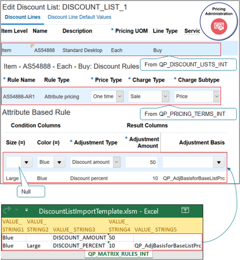Click the Name column header
This screenshot has width=240, height=260.
[x=40, y=31]
